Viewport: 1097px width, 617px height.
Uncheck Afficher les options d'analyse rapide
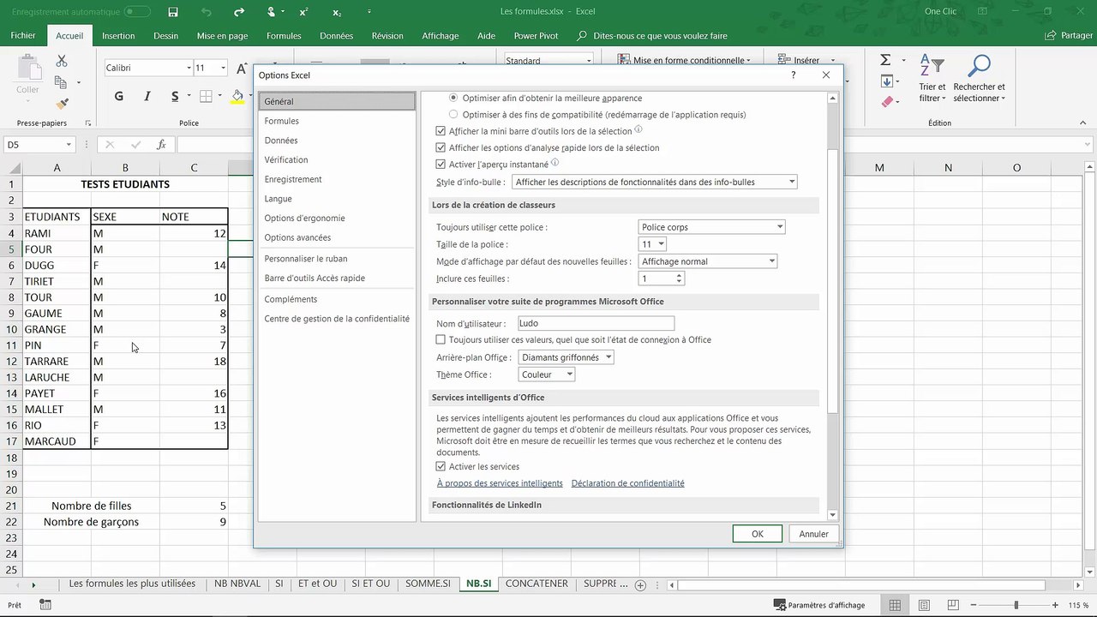(441, 147)
